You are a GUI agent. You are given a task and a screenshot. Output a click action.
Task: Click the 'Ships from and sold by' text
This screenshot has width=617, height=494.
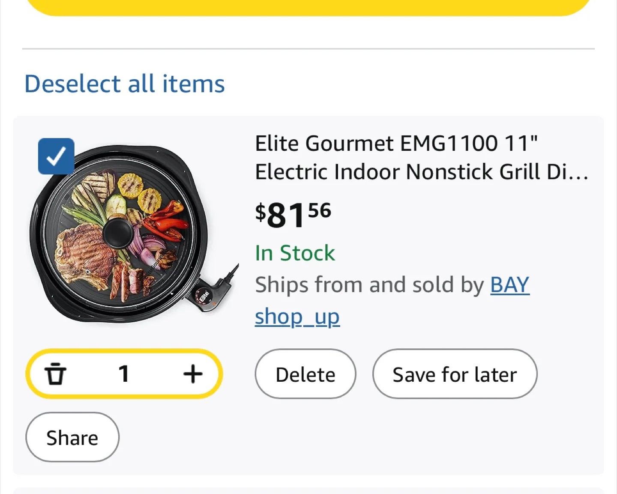(x=369, y=285)
